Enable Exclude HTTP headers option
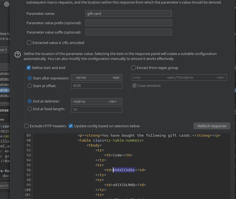 [x=26, y=126]
